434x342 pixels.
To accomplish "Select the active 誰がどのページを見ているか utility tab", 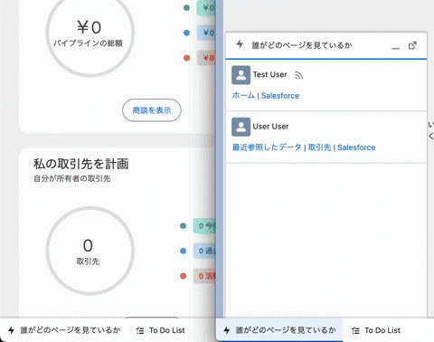I will coord(280,330).
